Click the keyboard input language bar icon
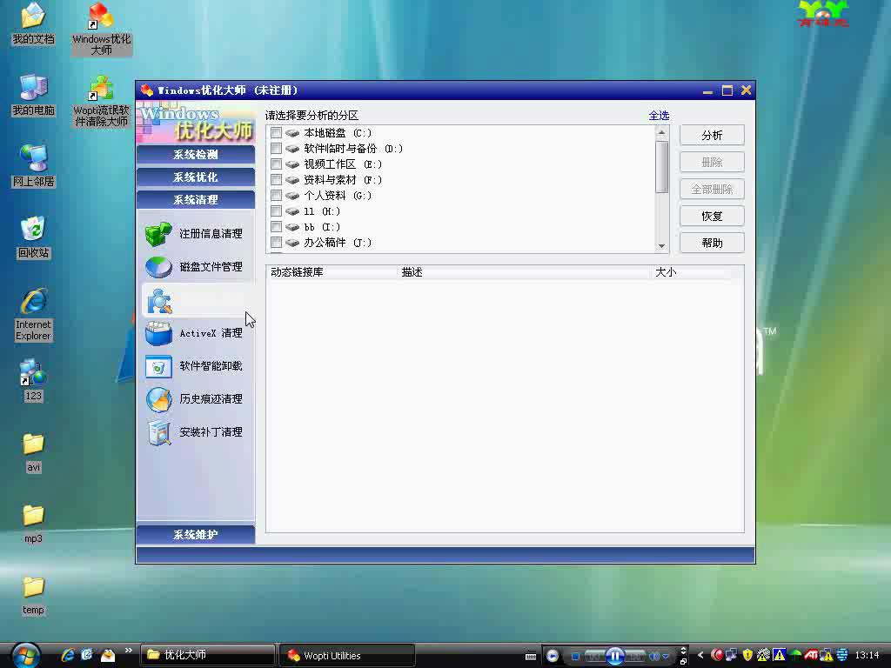This screenshot has height=668, width=891. [x=531, y=657]
